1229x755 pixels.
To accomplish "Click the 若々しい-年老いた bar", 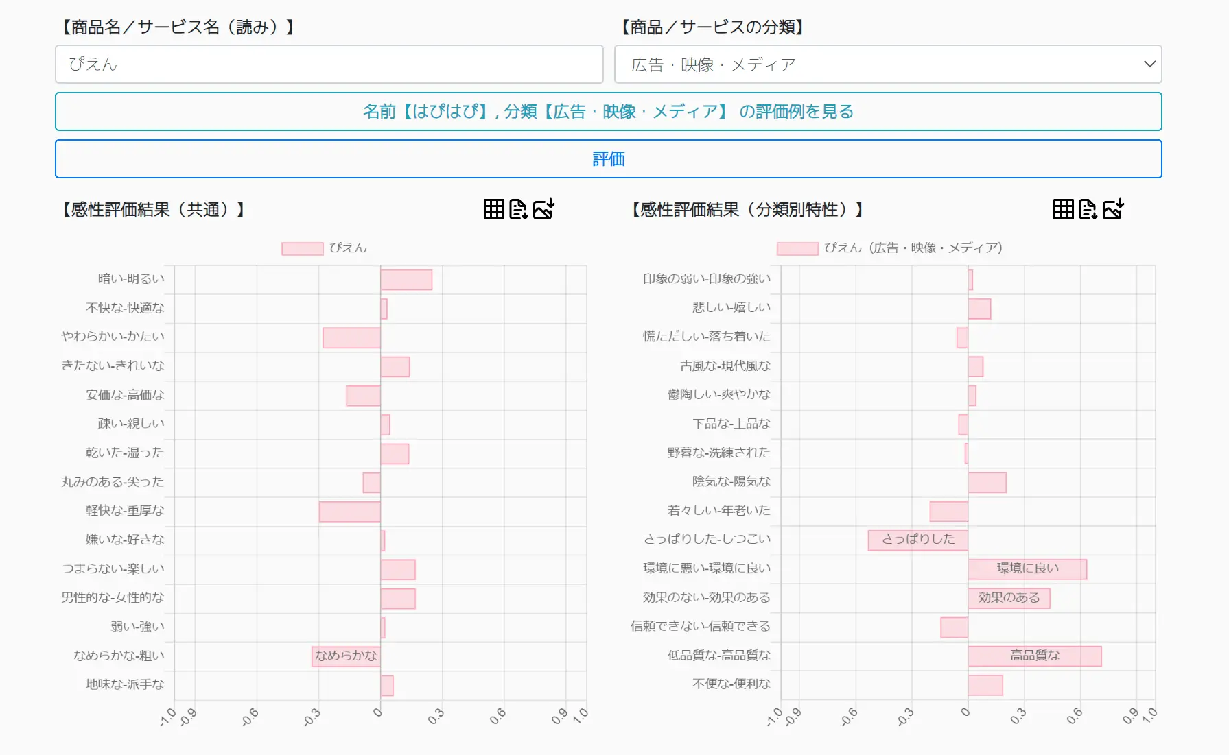I will coord(949,512).
